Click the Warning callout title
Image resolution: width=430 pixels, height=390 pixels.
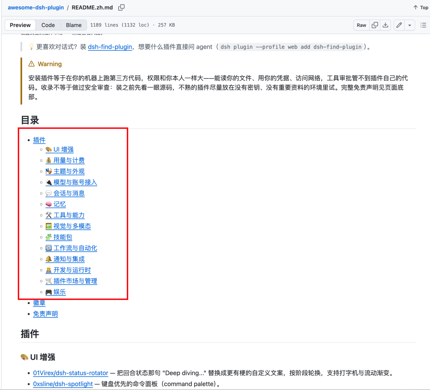coord(50,64)
